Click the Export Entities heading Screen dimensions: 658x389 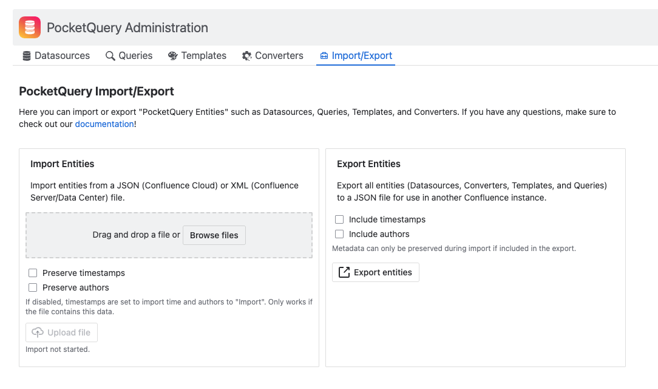click(368, 164)
